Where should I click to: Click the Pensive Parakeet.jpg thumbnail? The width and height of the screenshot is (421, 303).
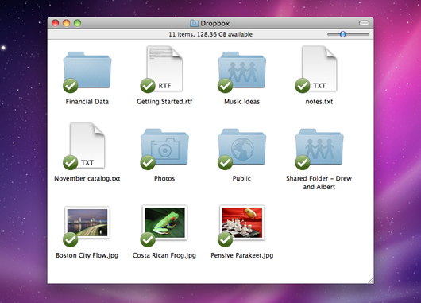[242, 223]
